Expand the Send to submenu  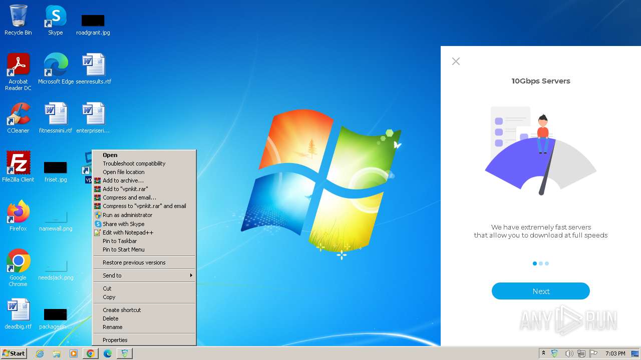point(144,275)
